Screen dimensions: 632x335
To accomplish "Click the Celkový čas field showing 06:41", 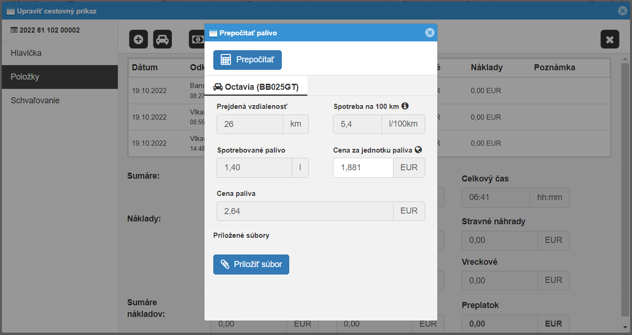I will coord(496,197).
